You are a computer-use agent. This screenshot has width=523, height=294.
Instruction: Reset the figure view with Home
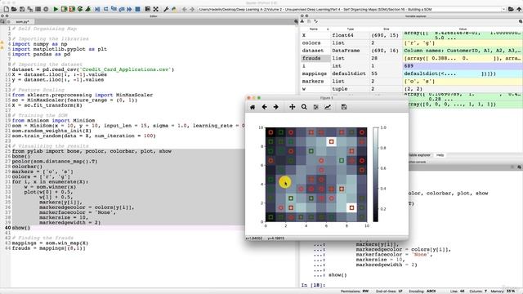point(253,107)
